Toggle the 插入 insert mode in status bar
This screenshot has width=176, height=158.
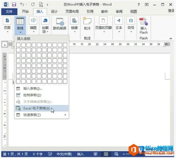click(x=80, y=154)
